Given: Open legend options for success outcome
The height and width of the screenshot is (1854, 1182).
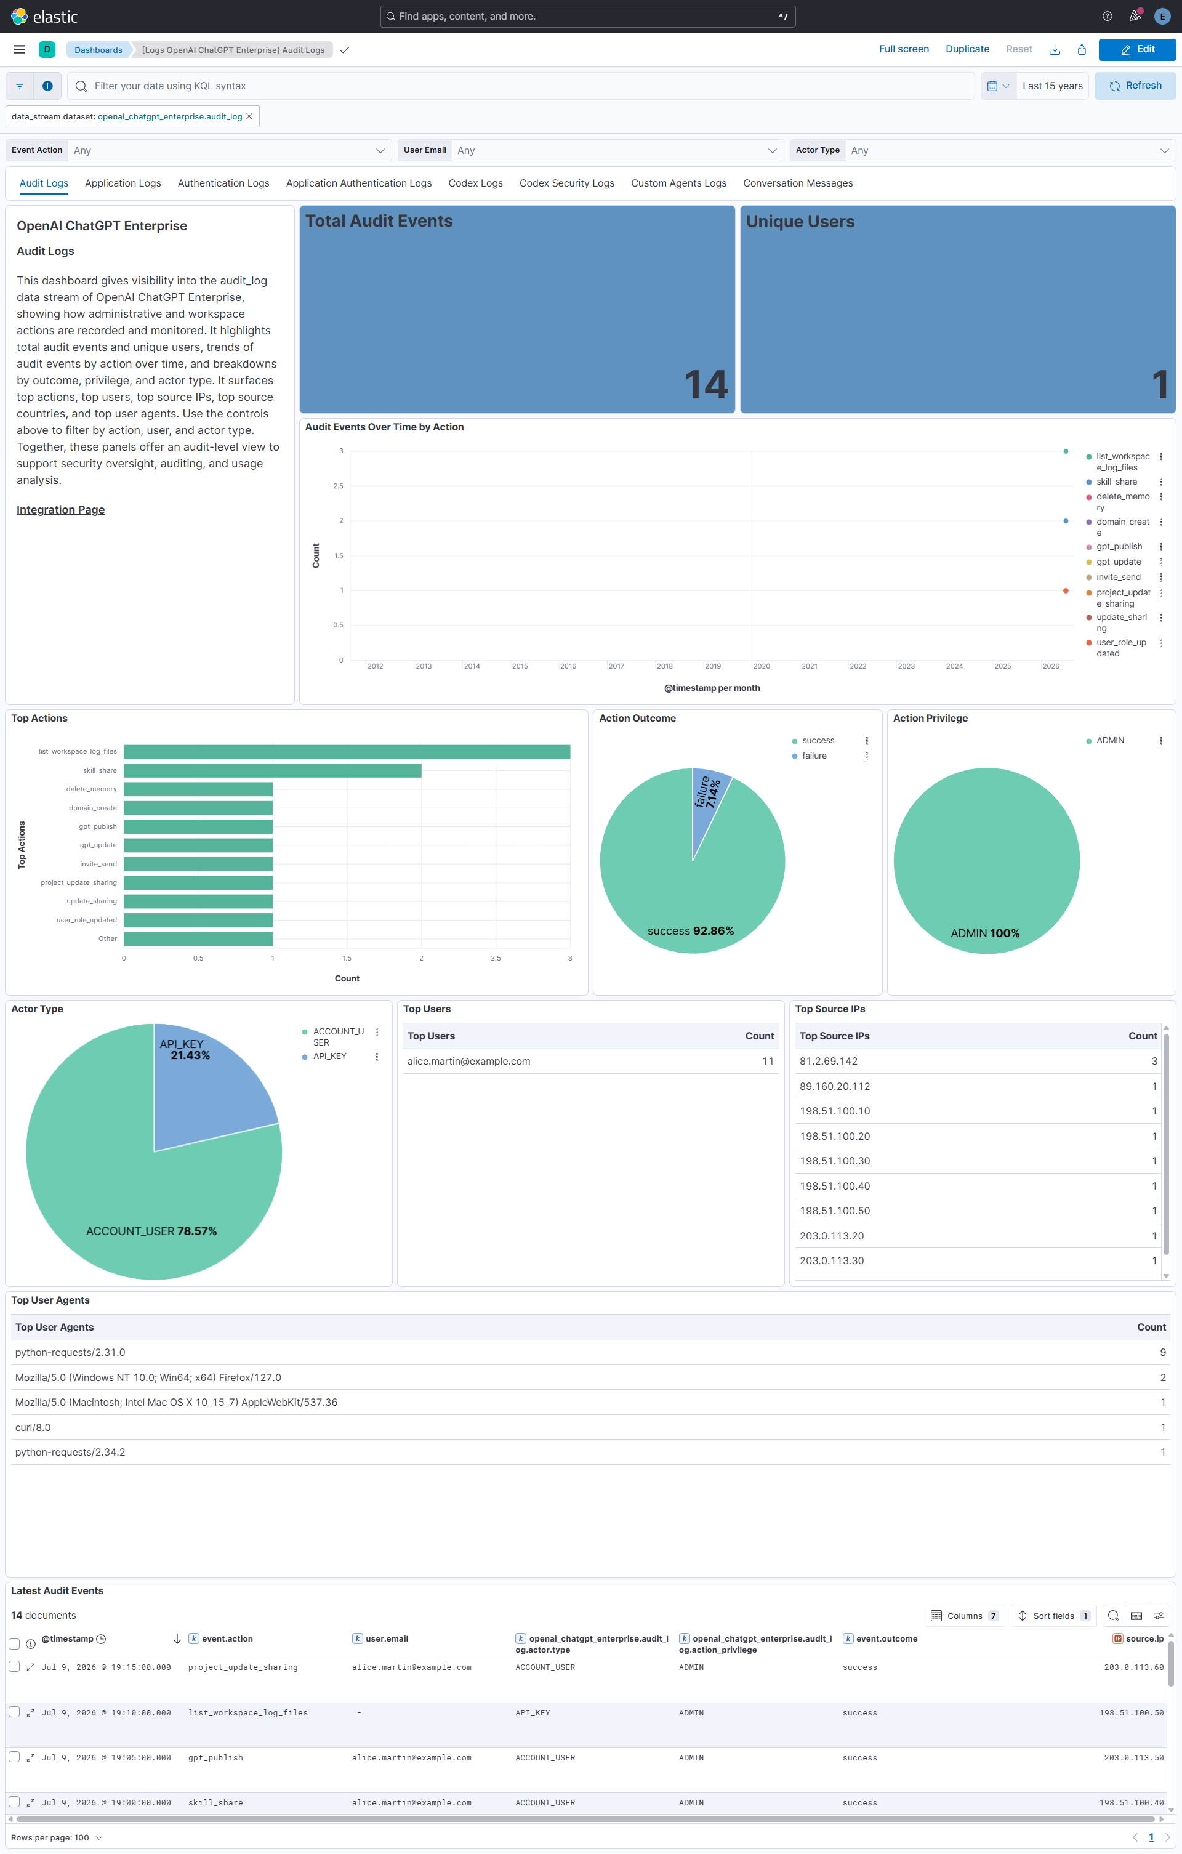Looking at the screenshot, I should point(866,741).
